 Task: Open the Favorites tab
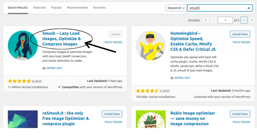(x=99, y=7)
